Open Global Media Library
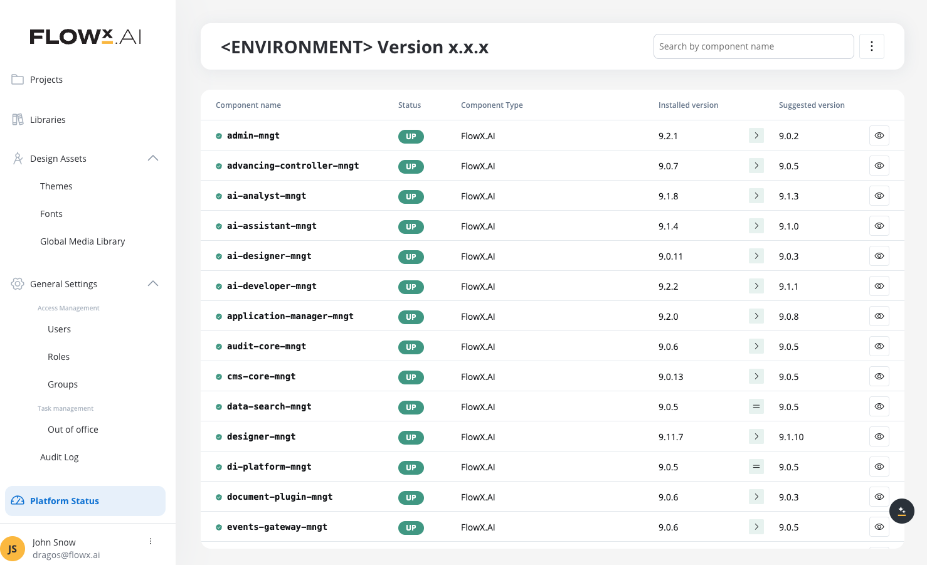The image size is (927, 565). click(83, 241)
